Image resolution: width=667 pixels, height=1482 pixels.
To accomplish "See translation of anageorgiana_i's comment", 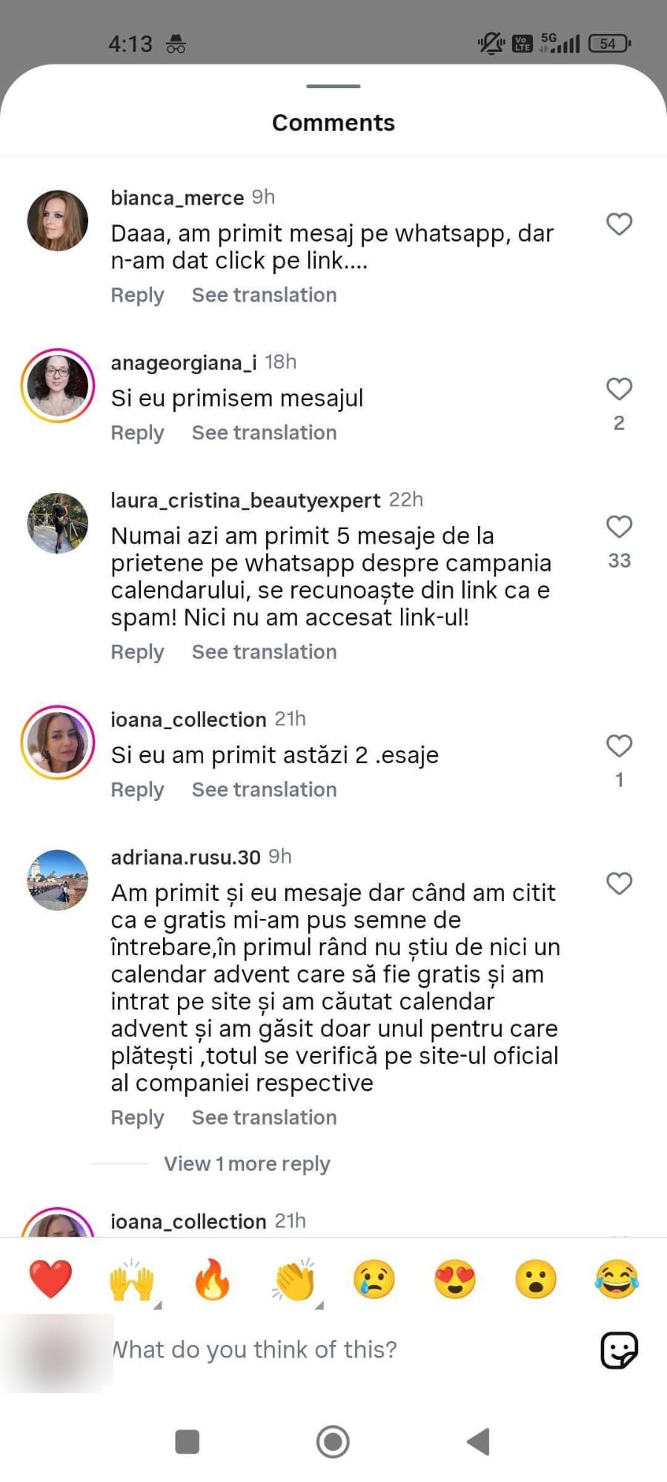I will click(x=264, y=433).
